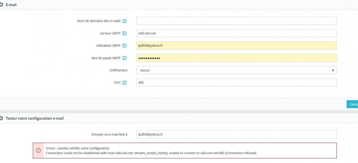The width and height of the screenshot is (358, 163).
Task: Click the 'Mot de passe SMTP' label
Action: pyautogui.click(x=106, y=58)
